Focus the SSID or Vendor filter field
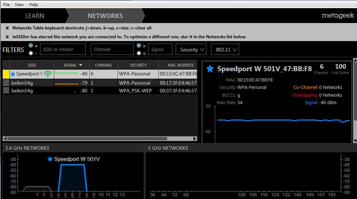Image resolution: width=357 pixels, height=199 pixels. (x=63, y=49)
